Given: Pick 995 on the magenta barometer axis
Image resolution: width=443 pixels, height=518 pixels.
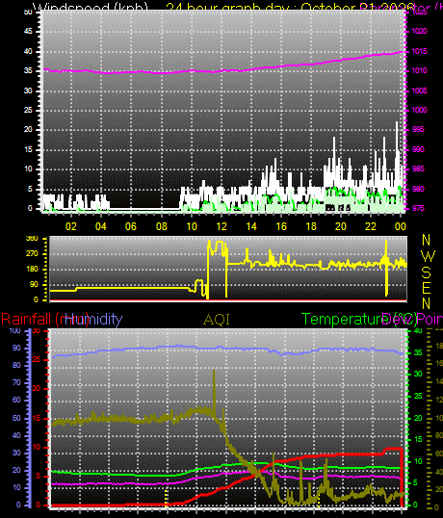Looking at the screenshot, I should tap(418, 129).
